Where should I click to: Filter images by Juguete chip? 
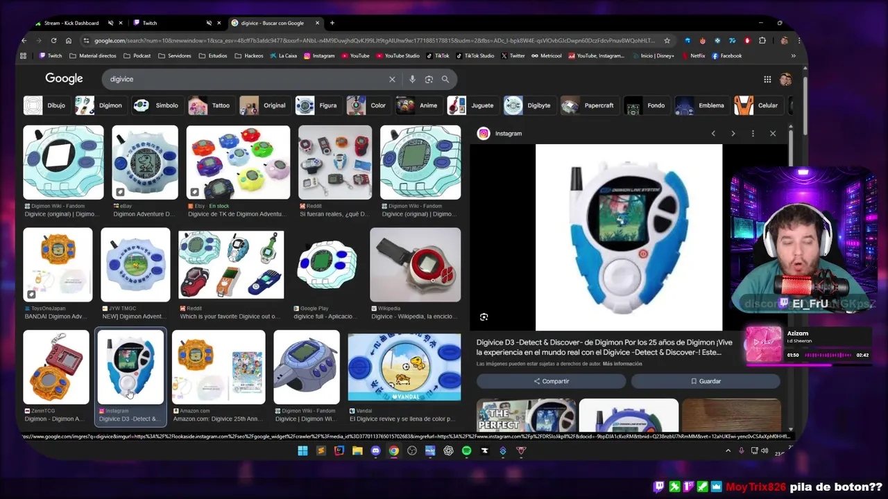[472, 105]
